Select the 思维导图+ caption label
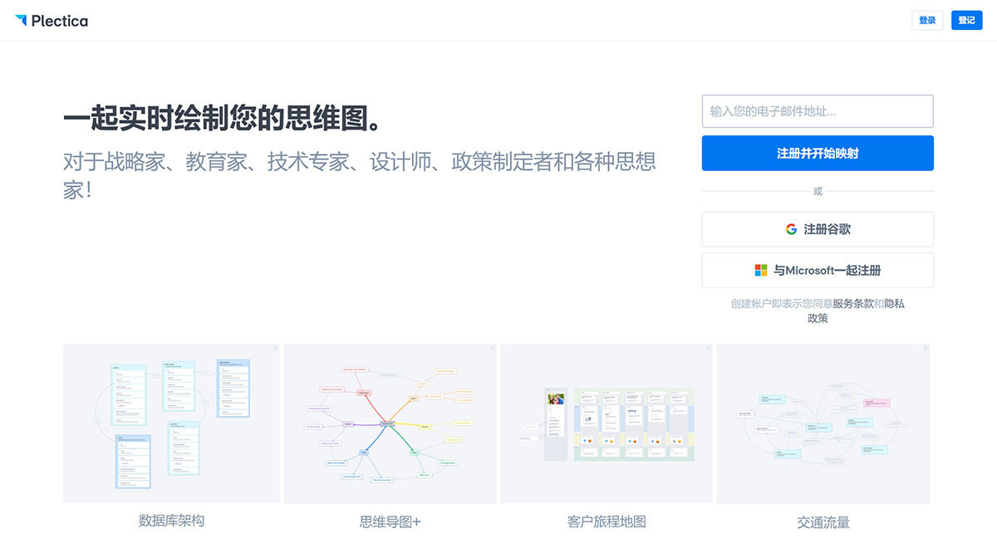 coord(389,521)
